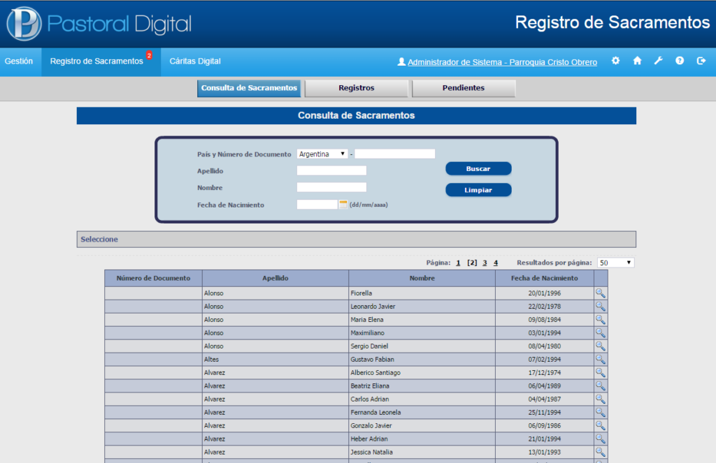View details for Alonso Maria Elena
Image resolution: width=716 pixels, height=463 pixels.
point(601,319)
